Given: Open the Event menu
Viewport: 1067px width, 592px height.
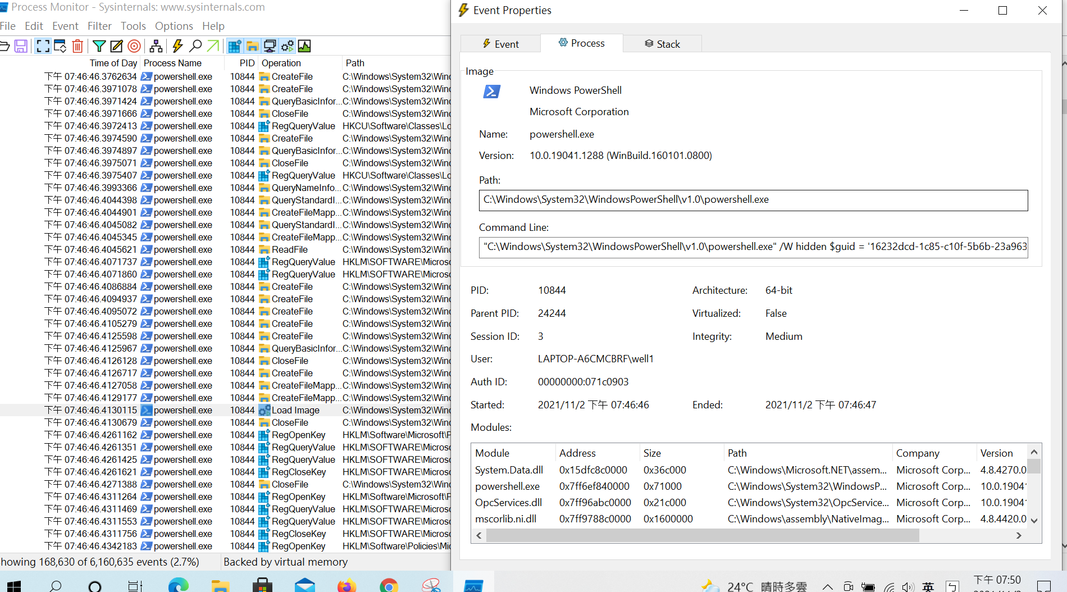Looking at the screenshot, I should click(65, 26).
